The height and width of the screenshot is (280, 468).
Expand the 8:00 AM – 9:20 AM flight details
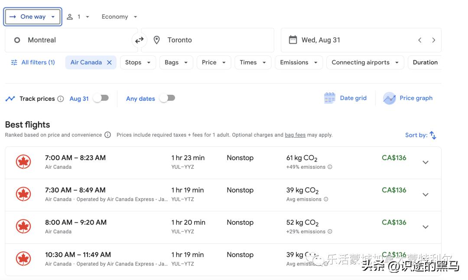pyautogui.click(x=426, y=227)
